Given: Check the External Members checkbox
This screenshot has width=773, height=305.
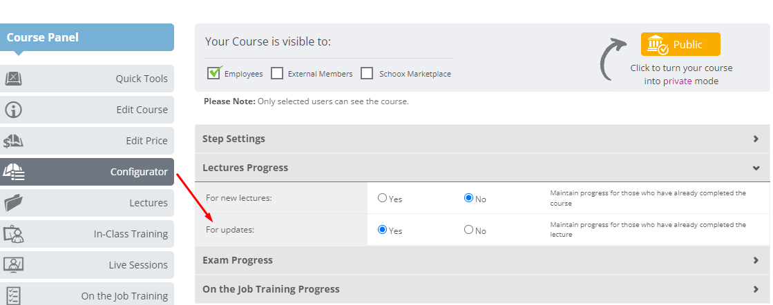Looking at the screenshot, I should [277, 73].
